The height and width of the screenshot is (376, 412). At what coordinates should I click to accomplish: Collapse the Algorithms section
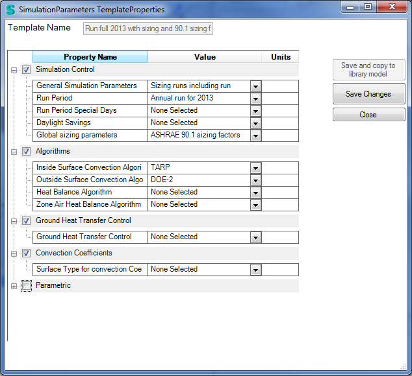(14, 151)
